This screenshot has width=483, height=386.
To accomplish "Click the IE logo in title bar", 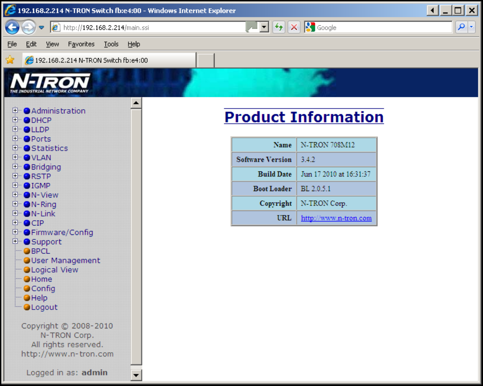I will pos(10,10).
